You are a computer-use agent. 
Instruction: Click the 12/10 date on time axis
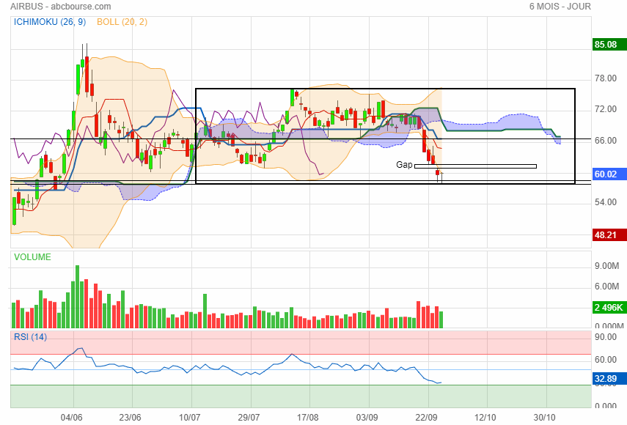tap(485, 418)
